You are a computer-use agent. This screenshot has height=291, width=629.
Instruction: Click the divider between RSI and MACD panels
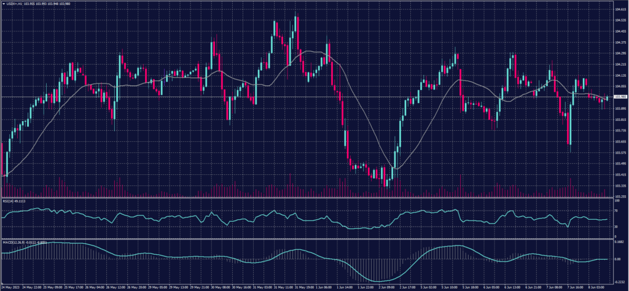coord(307,238)
